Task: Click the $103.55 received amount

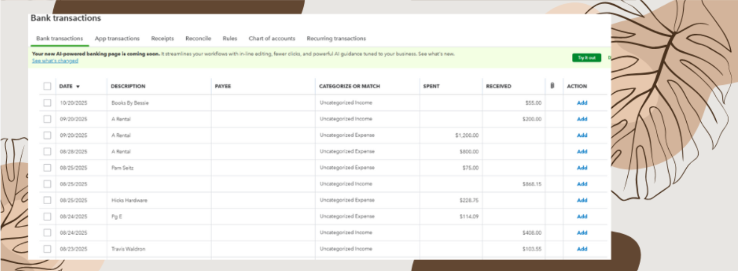Action: pyautogui.click(x=533, y=249)
